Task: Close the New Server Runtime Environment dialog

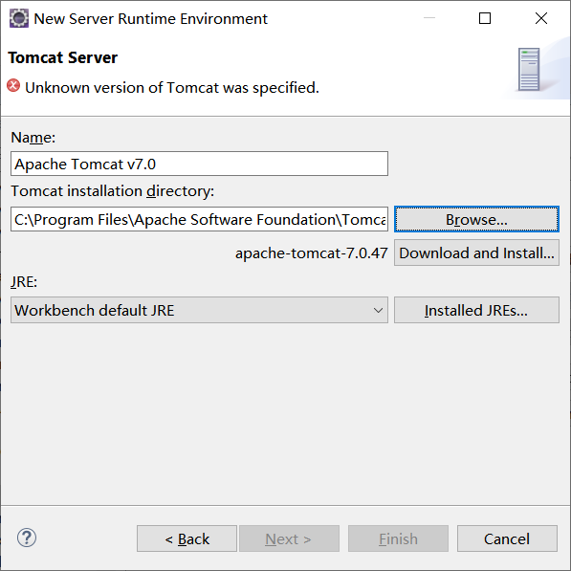Action: pyautogui.click(x=541, y=18)
